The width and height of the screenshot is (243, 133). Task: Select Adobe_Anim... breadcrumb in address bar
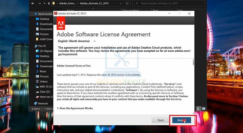[67, 3]
